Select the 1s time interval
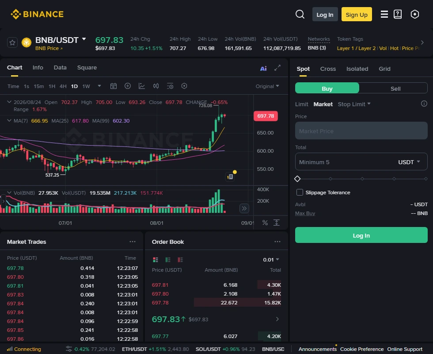This screenshot has height=354, width=433. point(27,86)
